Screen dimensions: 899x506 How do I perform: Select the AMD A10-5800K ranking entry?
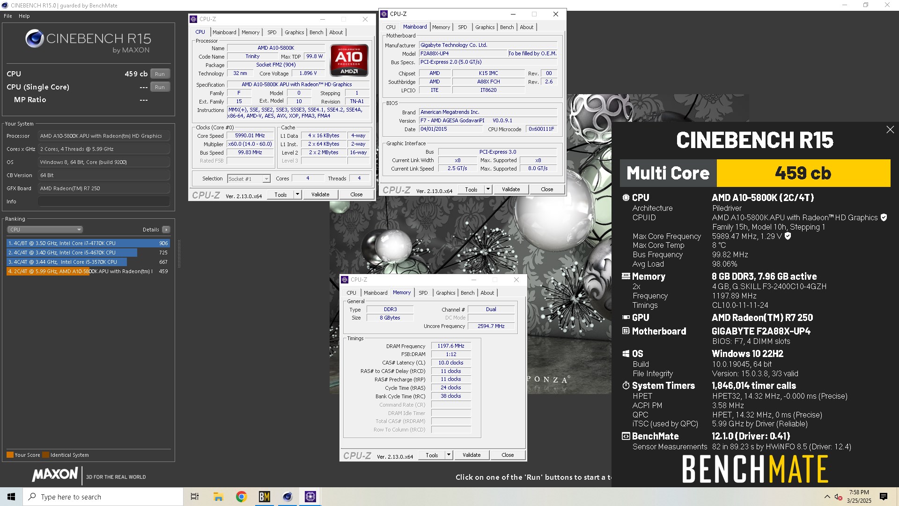pos(88,271)
